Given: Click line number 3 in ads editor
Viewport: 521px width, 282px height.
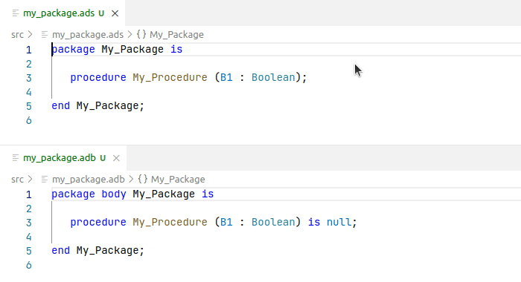Looking at the screenshot, I should pos(29,78).
